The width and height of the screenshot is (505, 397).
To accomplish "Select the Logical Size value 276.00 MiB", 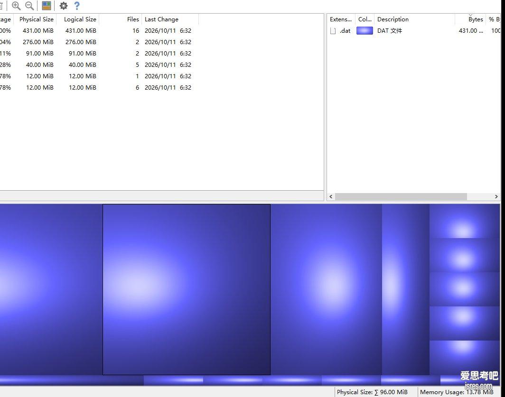I will (81, 42).
